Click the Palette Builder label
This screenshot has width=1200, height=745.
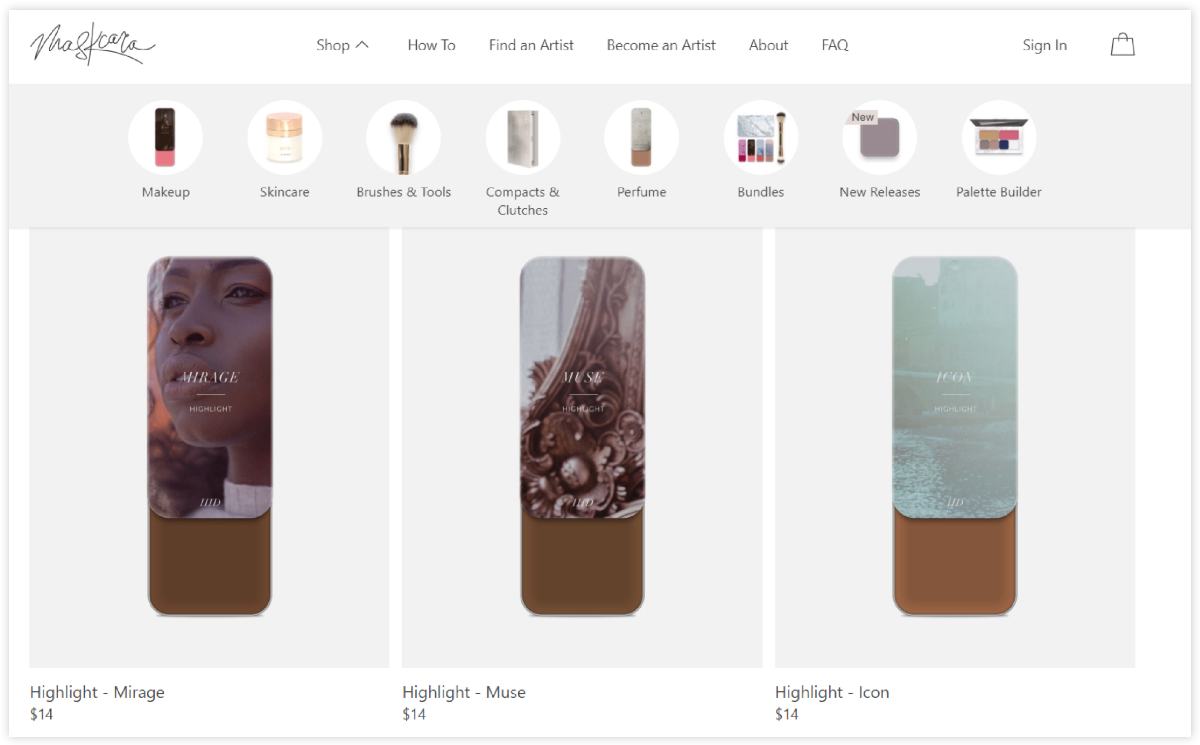tap(999, 192)
